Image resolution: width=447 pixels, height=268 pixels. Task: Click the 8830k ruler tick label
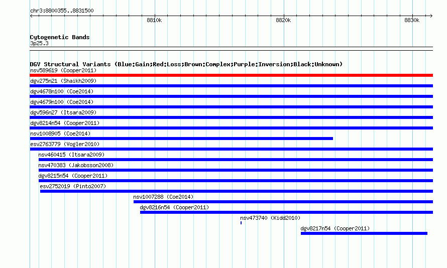pos(412,20)
